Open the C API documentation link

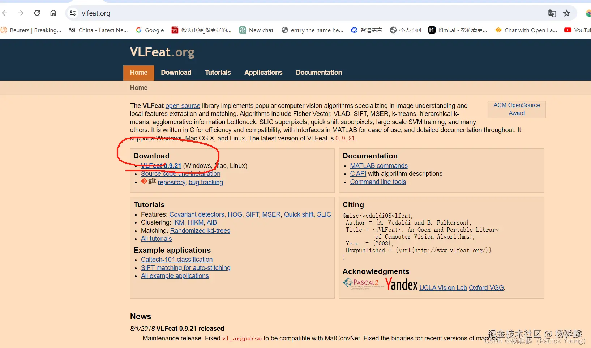(x=358, y=174)
